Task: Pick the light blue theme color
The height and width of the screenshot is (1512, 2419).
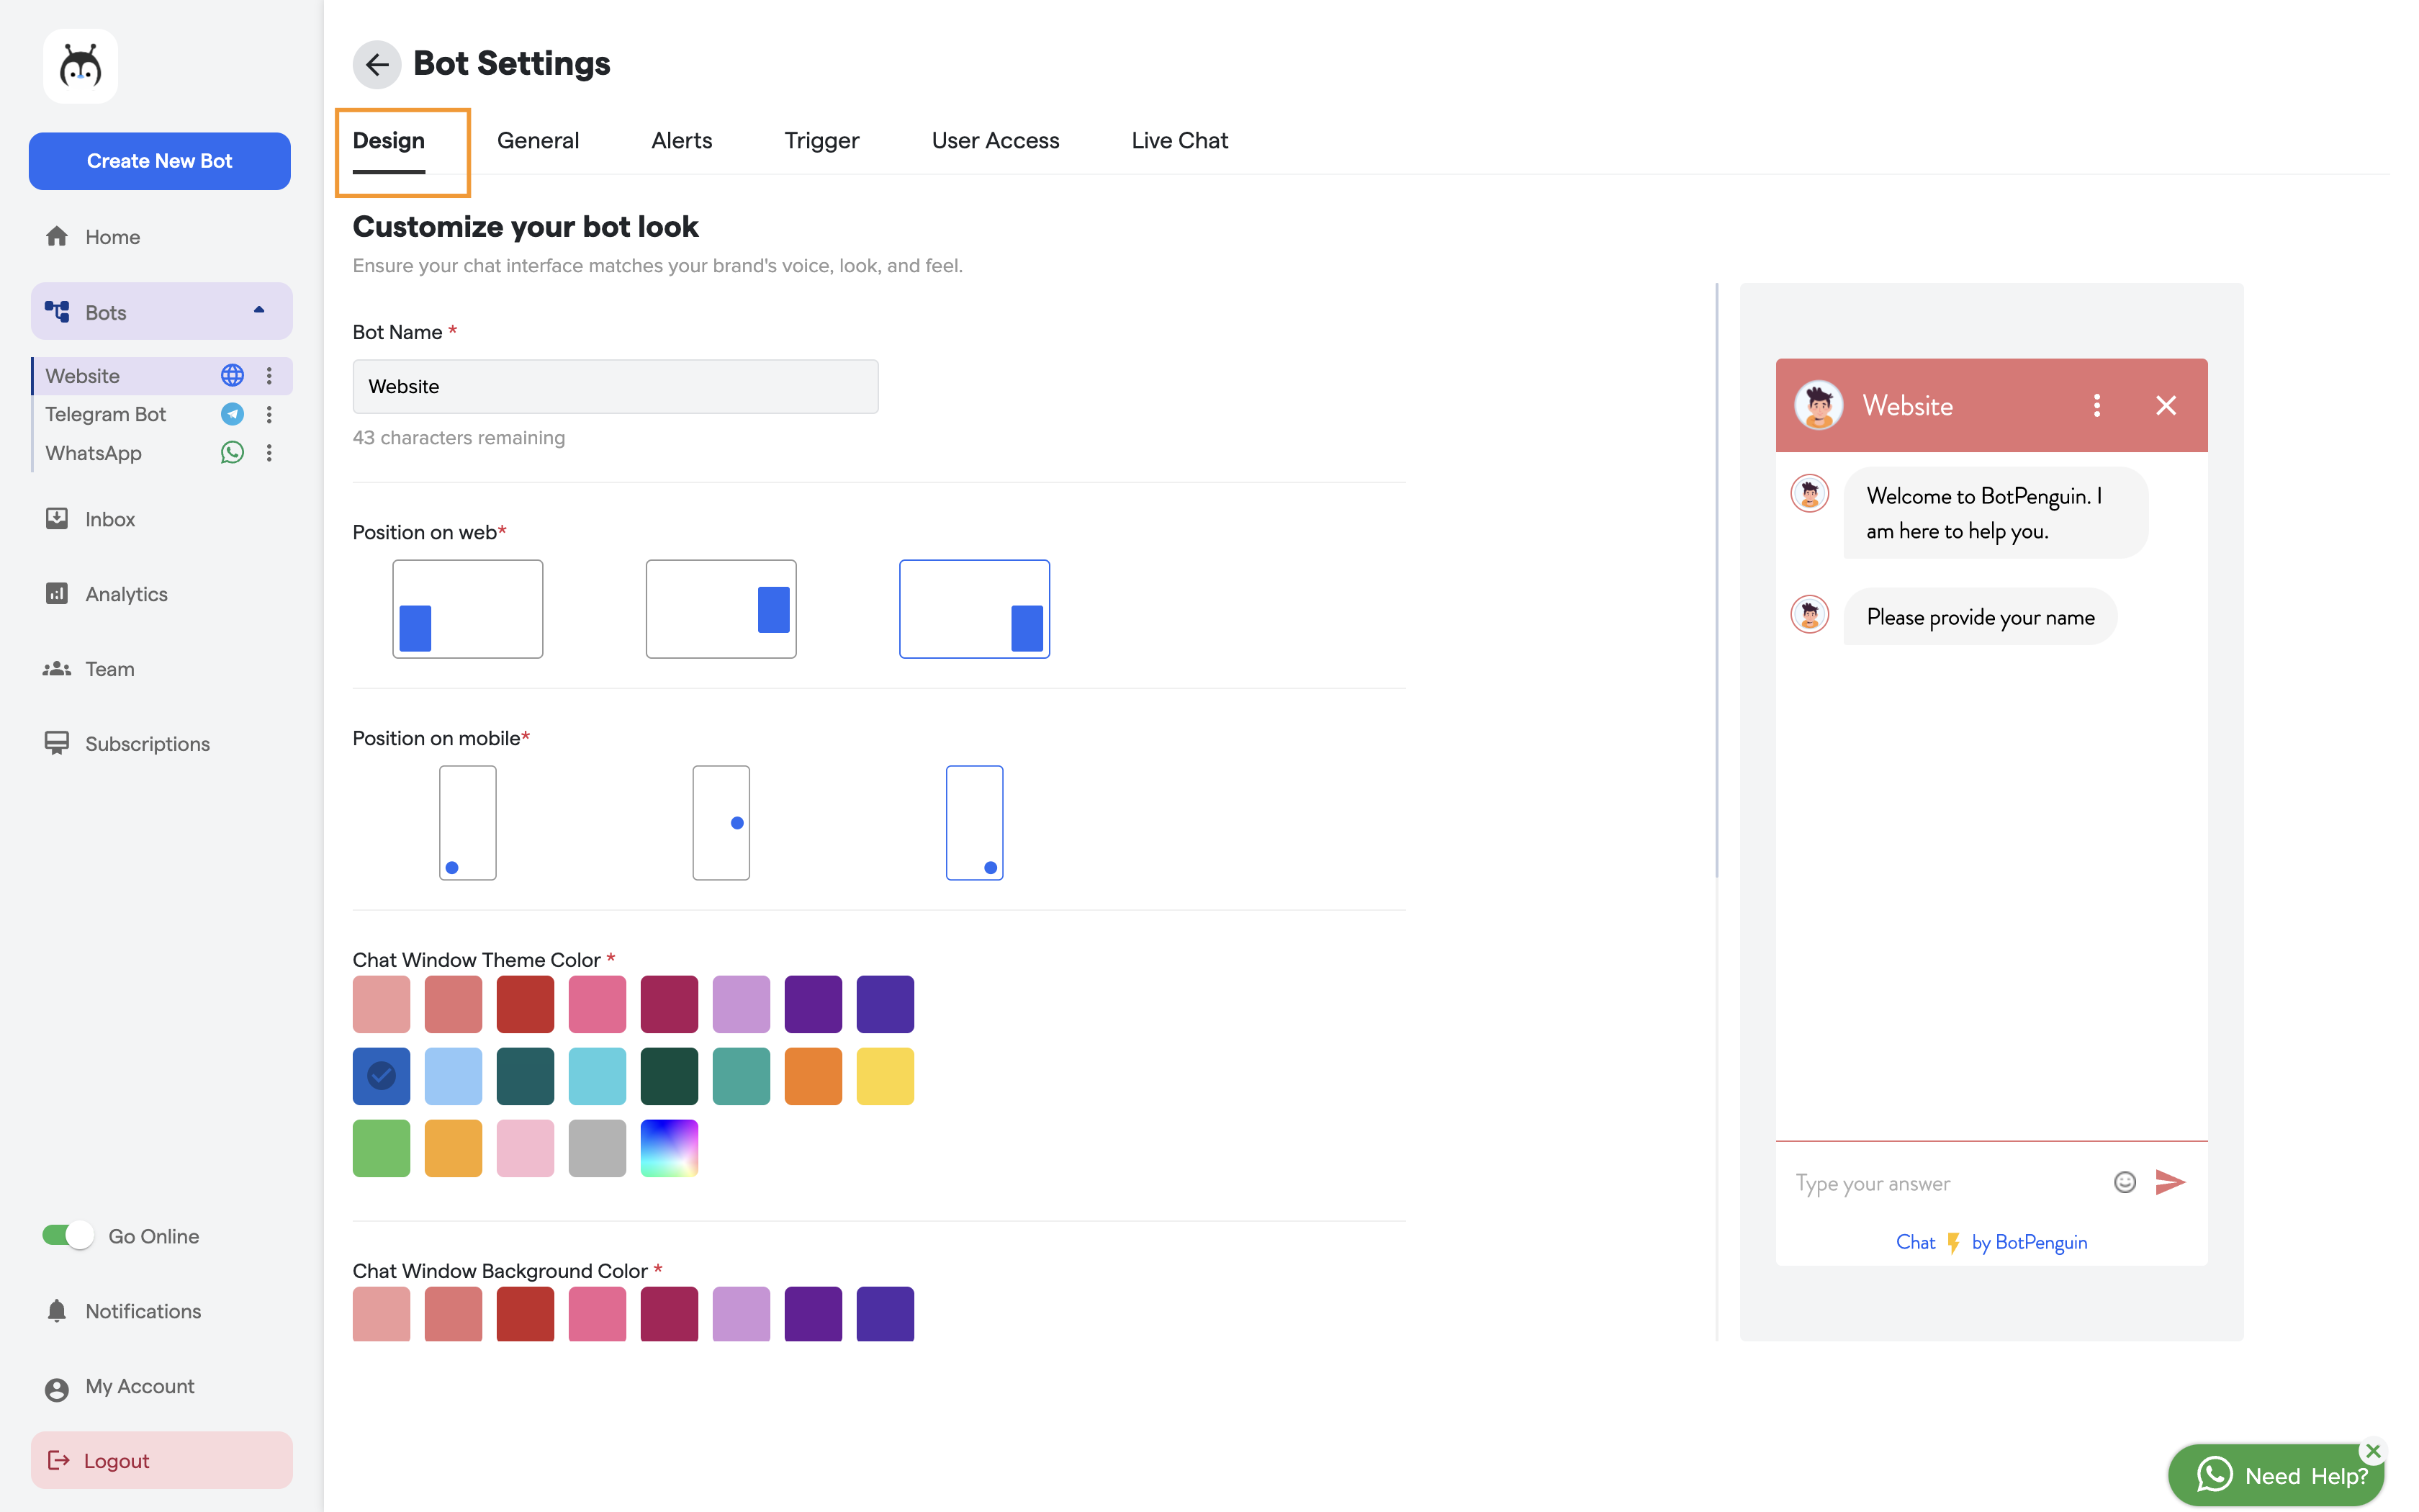Action: click(453, 1076)
